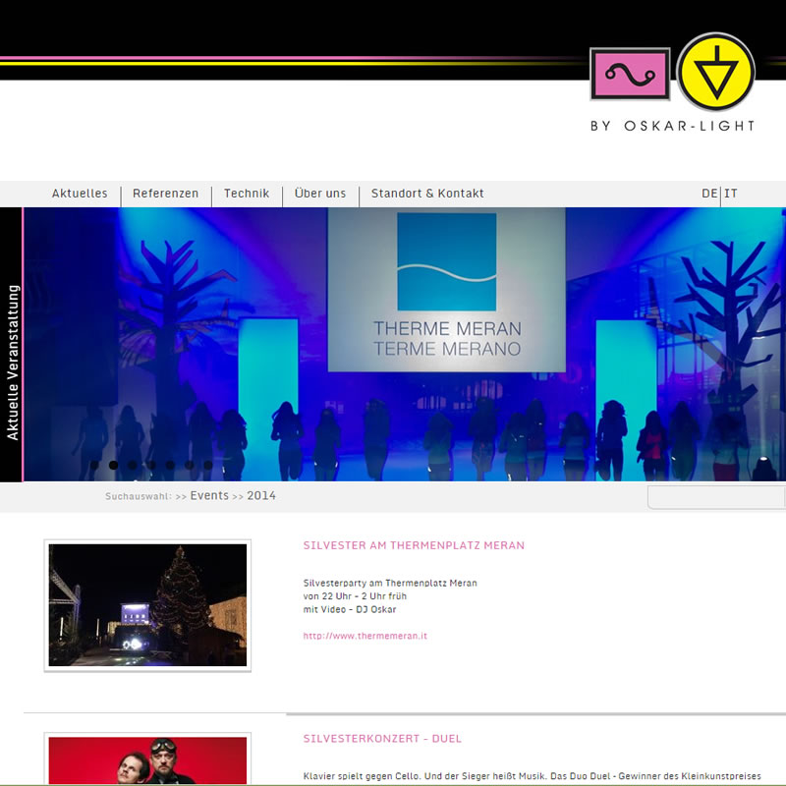Open the Über uns menu

320,194
